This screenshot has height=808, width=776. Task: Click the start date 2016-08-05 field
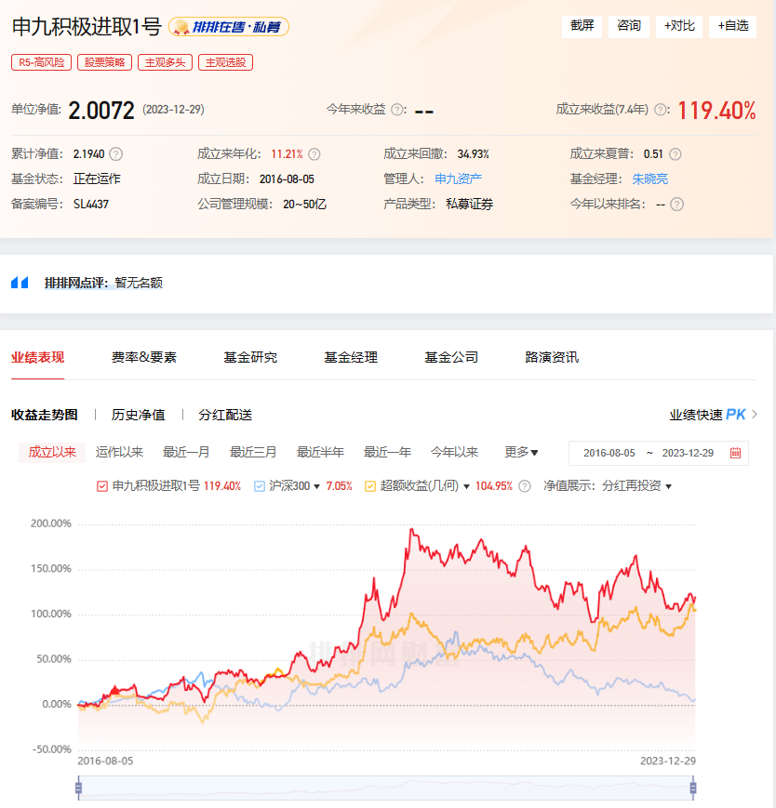pos(609,453)
